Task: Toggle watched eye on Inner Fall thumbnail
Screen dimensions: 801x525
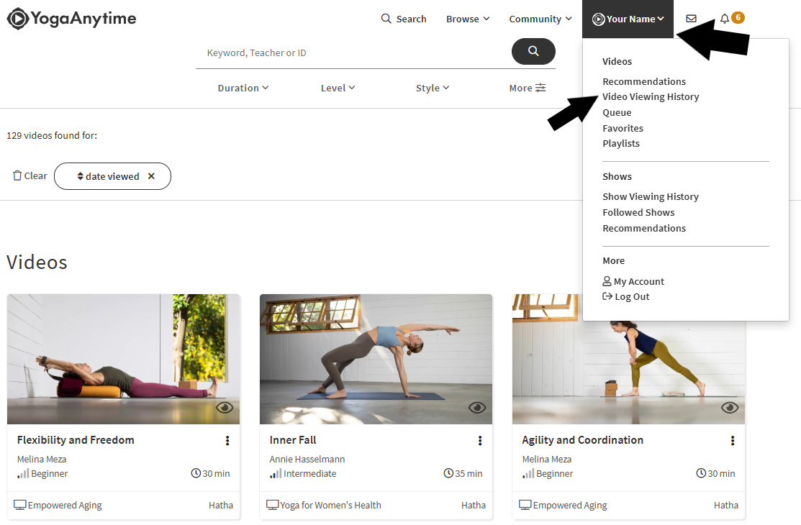Action: click(476, 407)
